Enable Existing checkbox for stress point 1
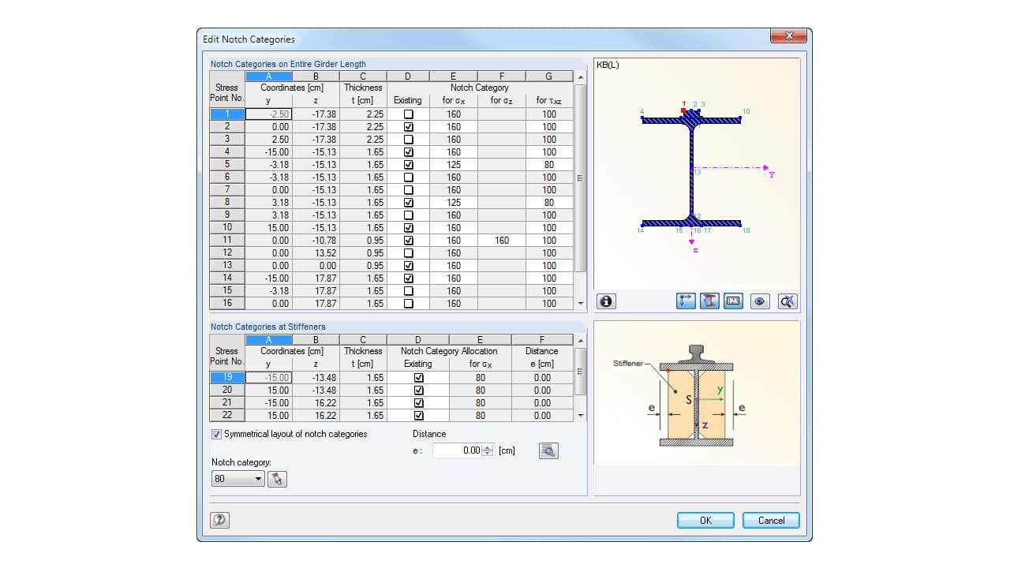 click(x=408, y=114)
